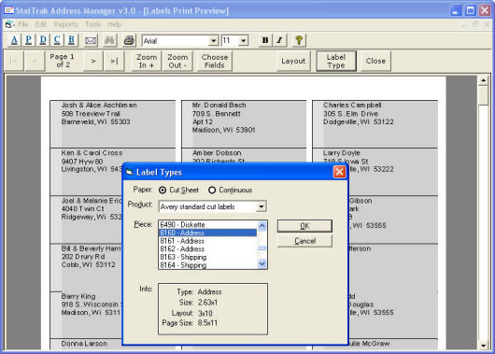Open the Arial font dropdown
Image resolution: width=495 pixels, height=354 pixels.
(213, 41)
